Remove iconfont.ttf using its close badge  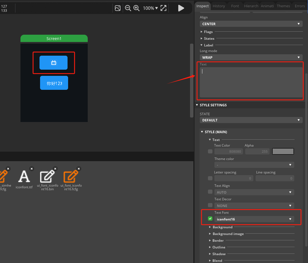32,169
